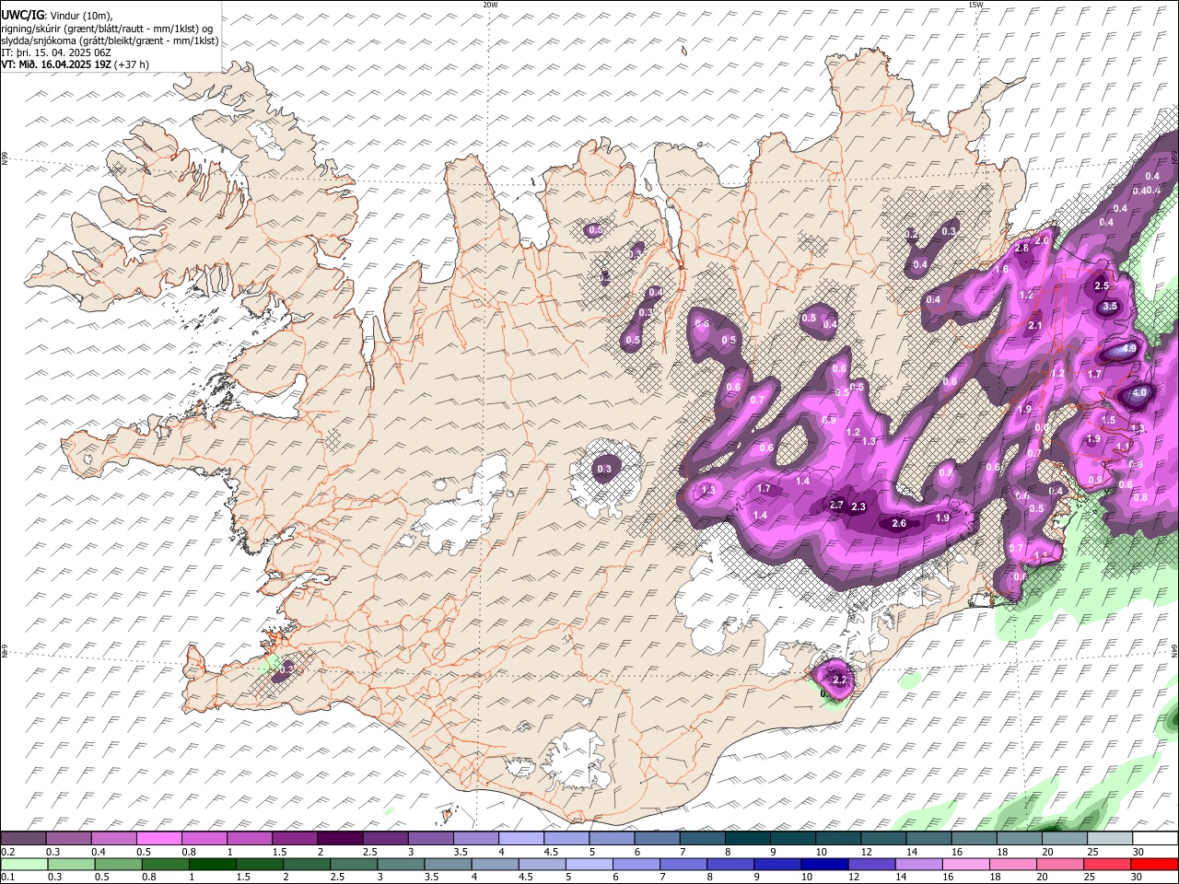1179x884 pixels.
Task: Click the 2.2 value in the southeast snow patch
Action: point(839,680)
